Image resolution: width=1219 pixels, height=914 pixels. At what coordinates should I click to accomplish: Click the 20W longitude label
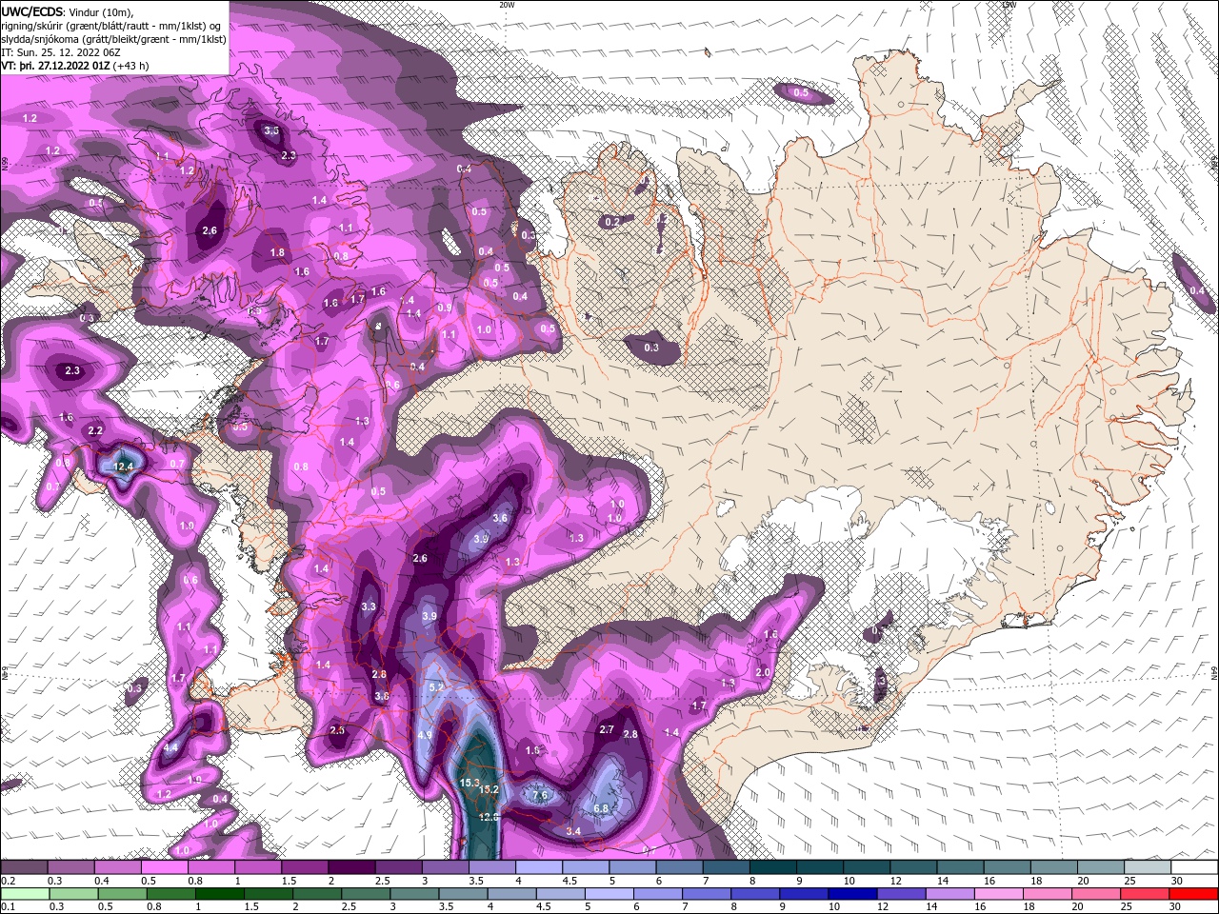coord(507,4)
